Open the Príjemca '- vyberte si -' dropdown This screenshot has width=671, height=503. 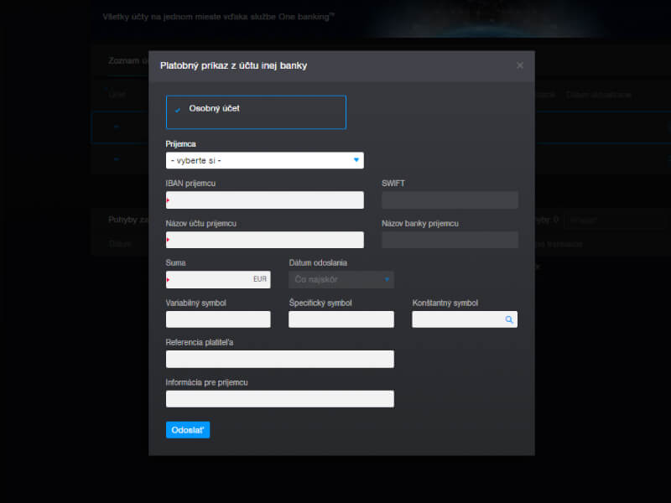(264, 160)
